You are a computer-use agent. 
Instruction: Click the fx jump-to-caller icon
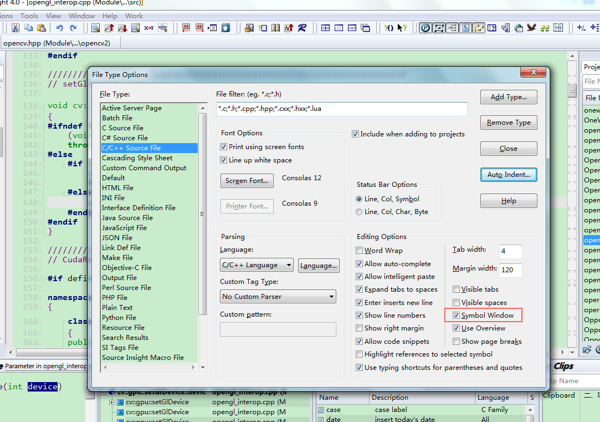point(289,28)
